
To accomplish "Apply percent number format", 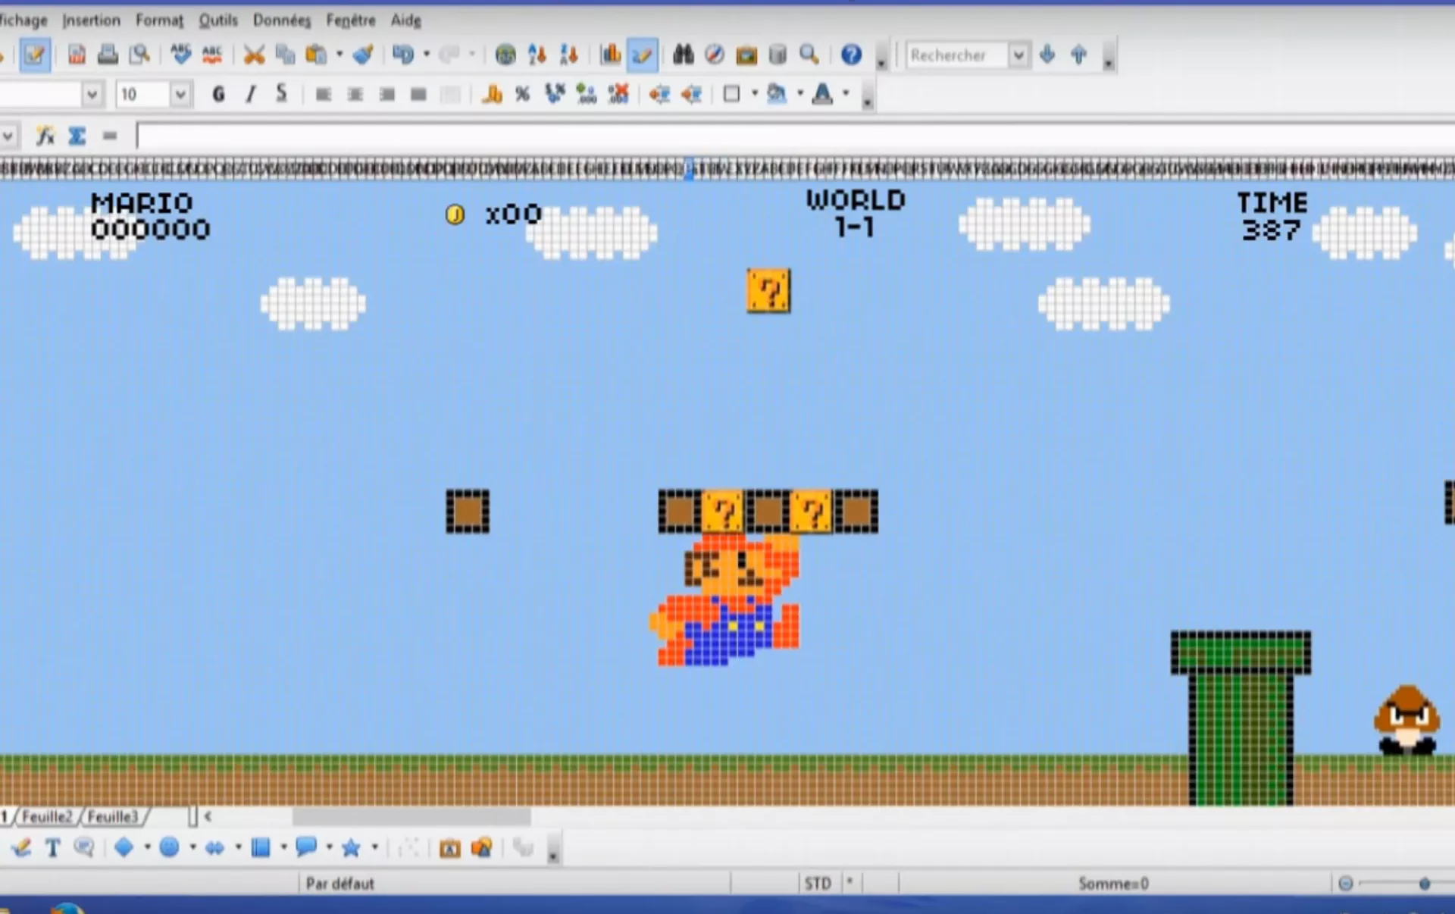I will click(522, 94).
